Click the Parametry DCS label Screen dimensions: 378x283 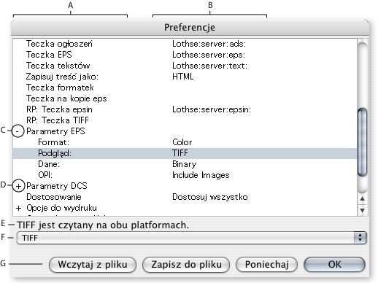click(x=57, y=186)
